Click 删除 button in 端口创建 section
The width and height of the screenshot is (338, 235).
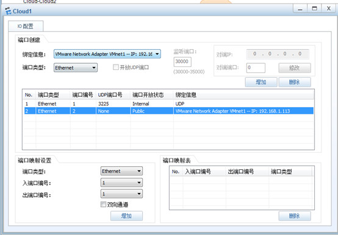(x=295, y=82)
